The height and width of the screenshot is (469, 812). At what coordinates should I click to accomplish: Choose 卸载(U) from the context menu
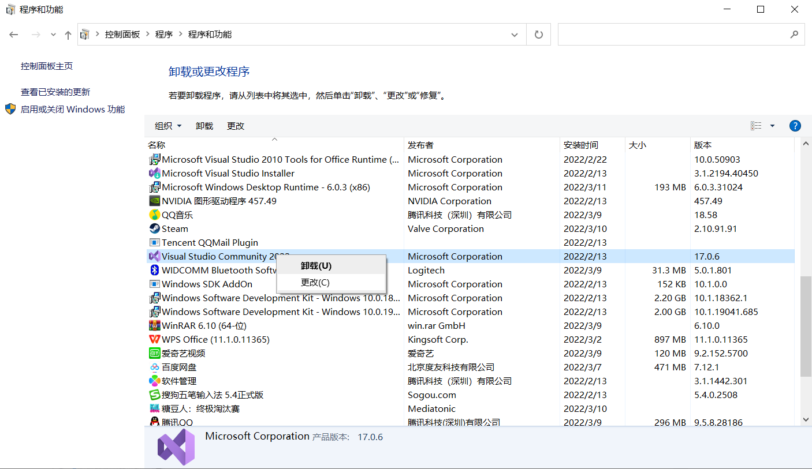331,266
